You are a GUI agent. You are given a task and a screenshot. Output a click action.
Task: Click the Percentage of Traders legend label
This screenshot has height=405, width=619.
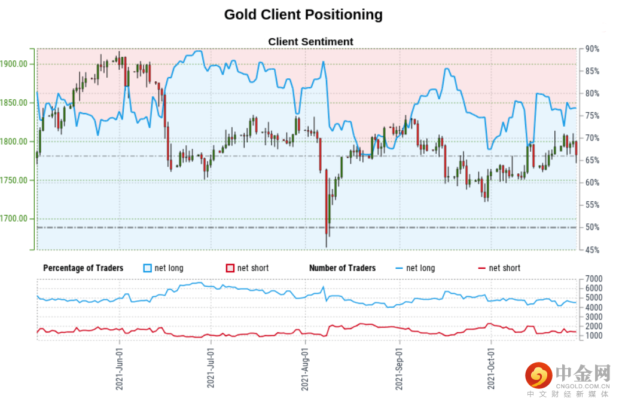tap(83, 268)
